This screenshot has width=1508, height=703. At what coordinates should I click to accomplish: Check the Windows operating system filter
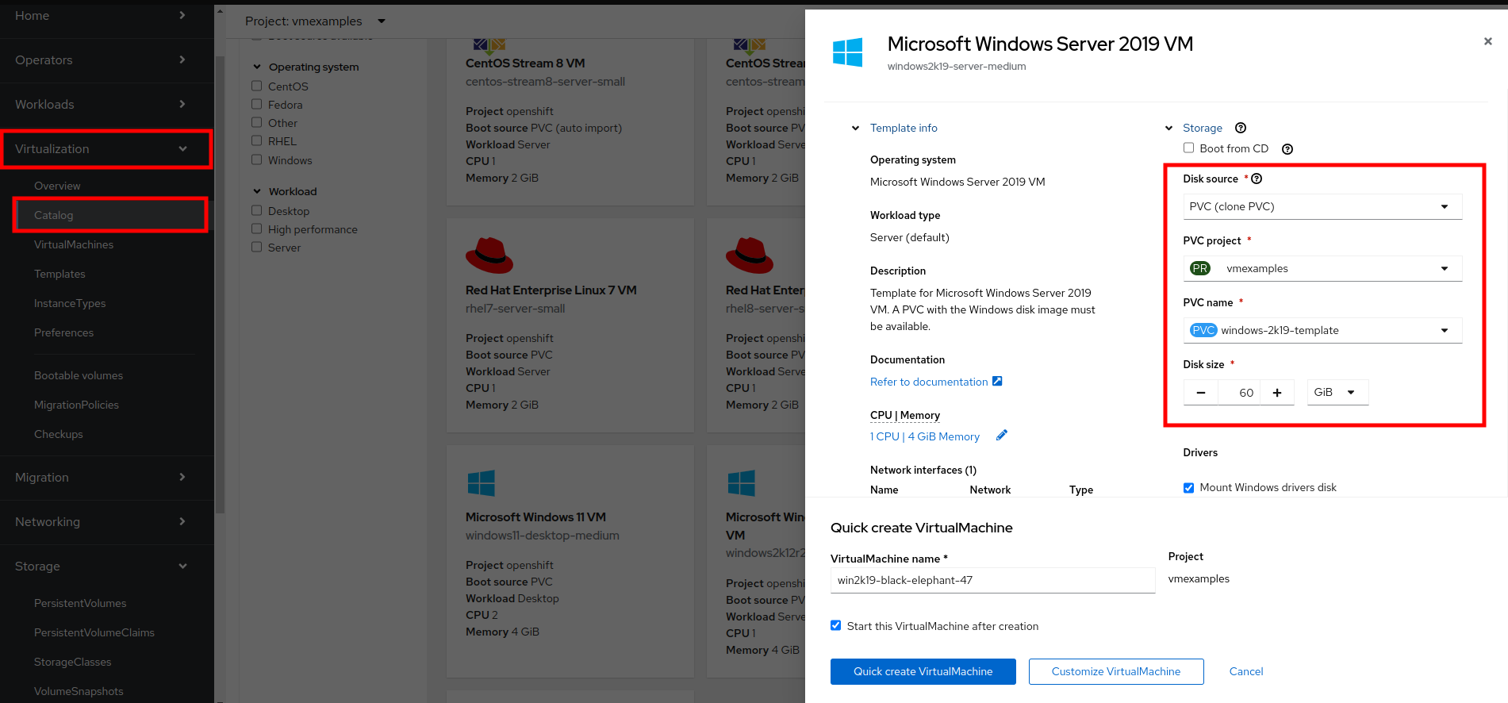pos(257,159)
